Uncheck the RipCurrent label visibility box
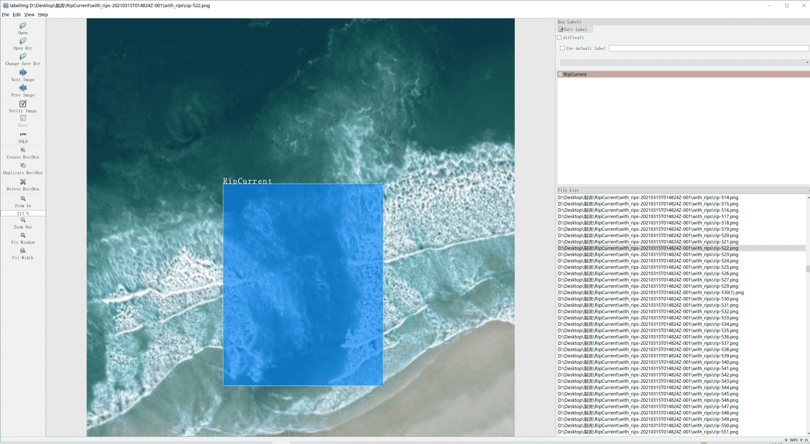 click(560, 74)
